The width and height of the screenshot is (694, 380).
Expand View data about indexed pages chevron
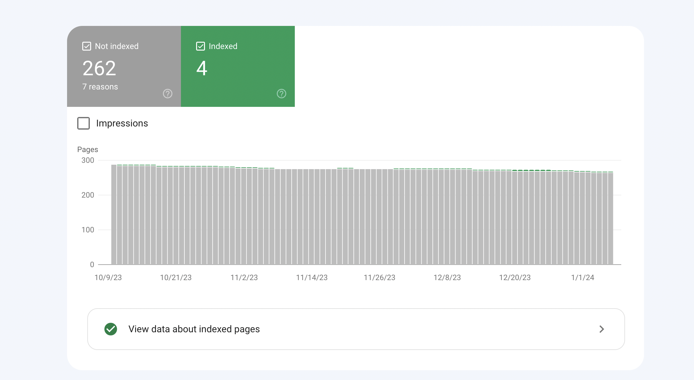click(x=602, y=329)
